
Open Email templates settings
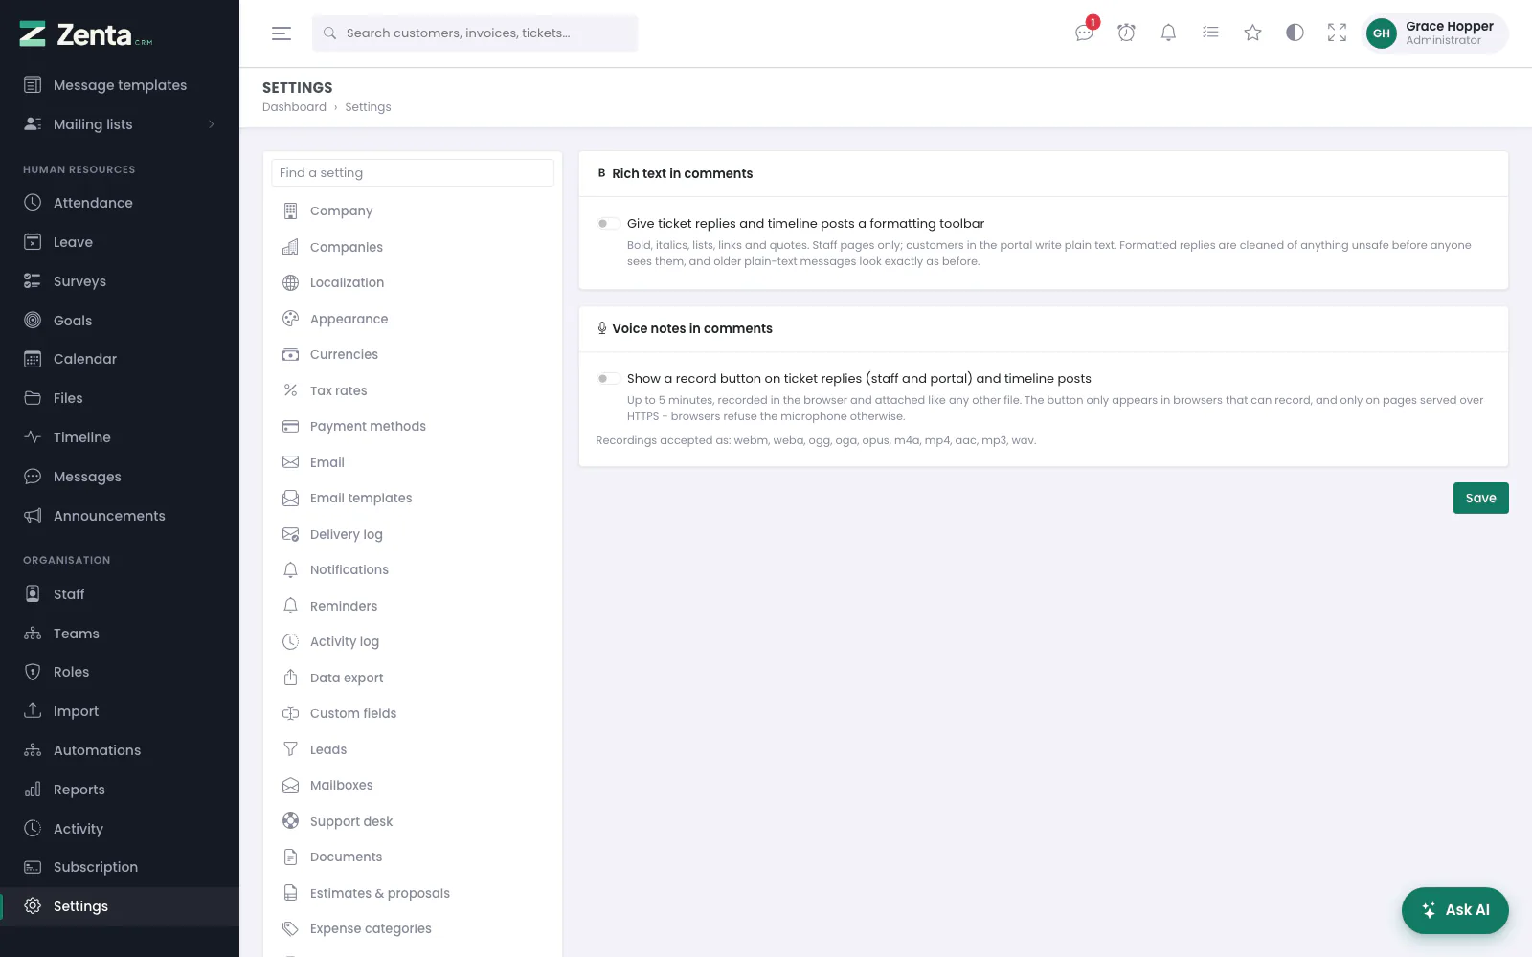point(413,498)
